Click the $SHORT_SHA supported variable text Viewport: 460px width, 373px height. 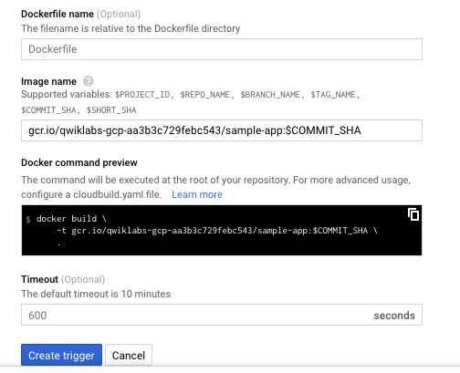[111, 110]
